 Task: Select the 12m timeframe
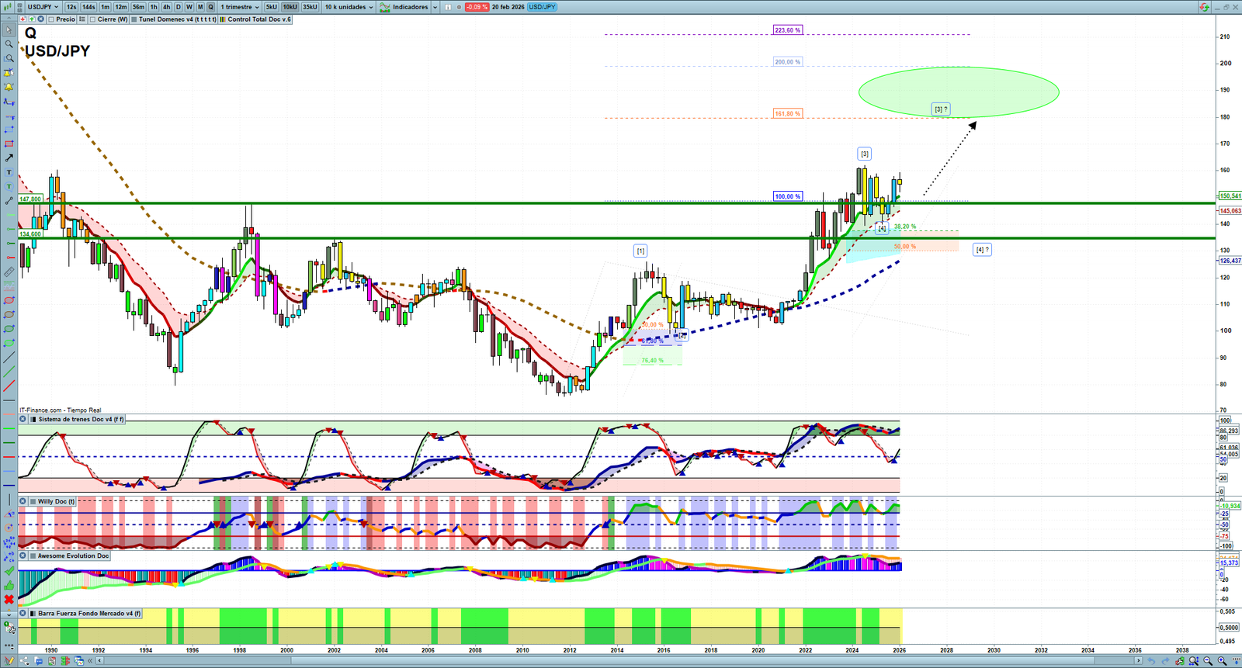[121, 7]
